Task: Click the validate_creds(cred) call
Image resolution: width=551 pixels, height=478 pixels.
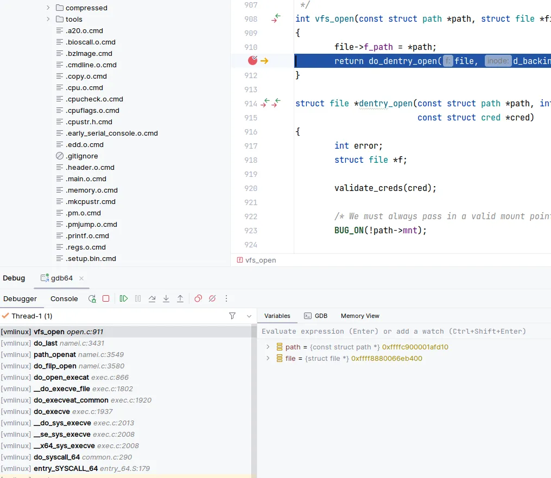Action: pyautogui.click(x=385, y=188)
